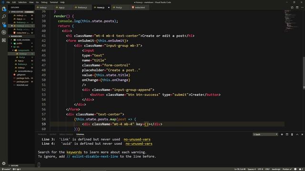Image resolution: width=305 pixels, height=171 pixels.
Task: Click the open changes icon in the editor toolbar
Action: pyautogui.click(x=292, y=8)
